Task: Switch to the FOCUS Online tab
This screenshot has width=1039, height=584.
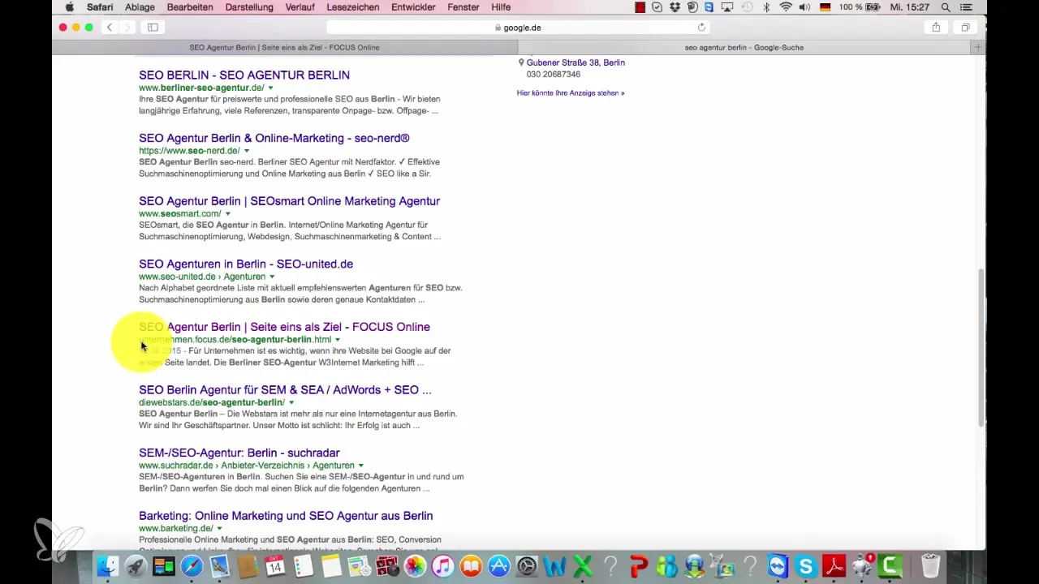Action: click(285, 47)
